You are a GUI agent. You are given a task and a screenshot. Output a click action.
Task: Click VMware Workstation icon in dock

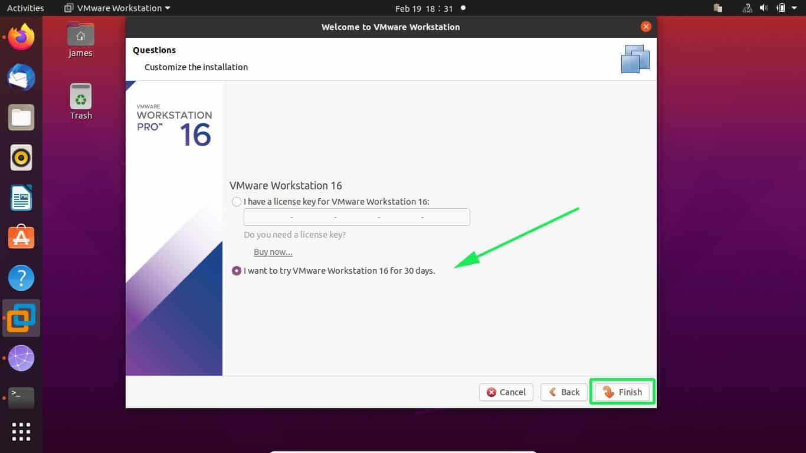coord(21,318)
